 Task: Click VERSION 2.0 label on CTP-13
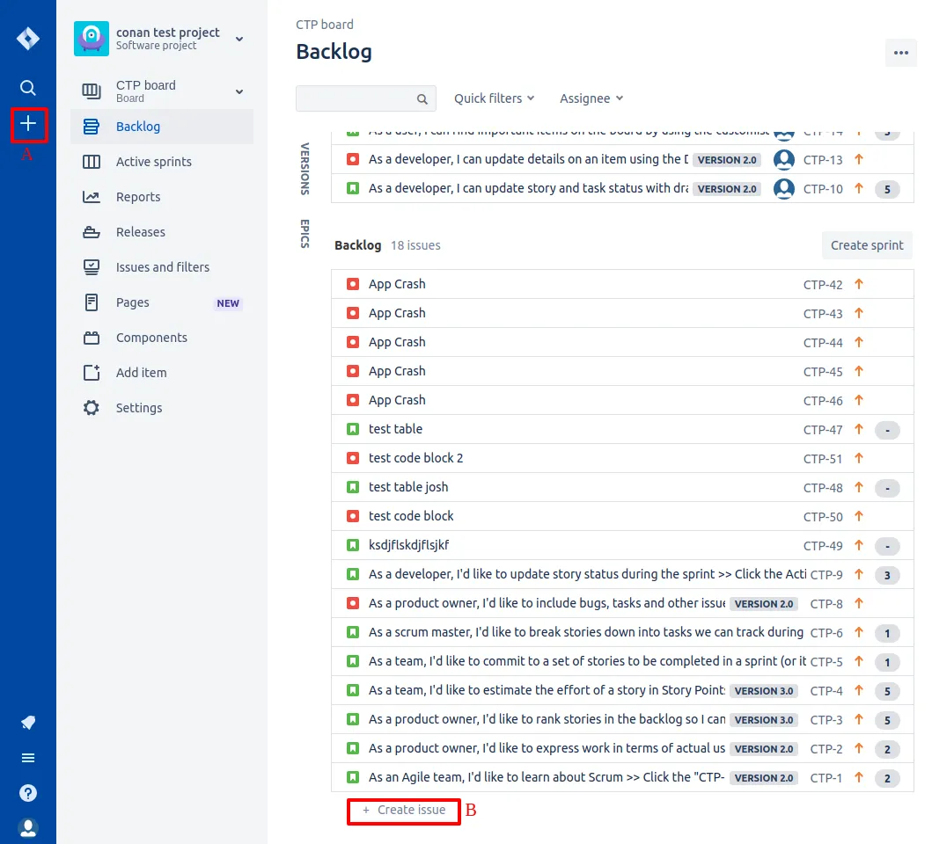point(727,160)
